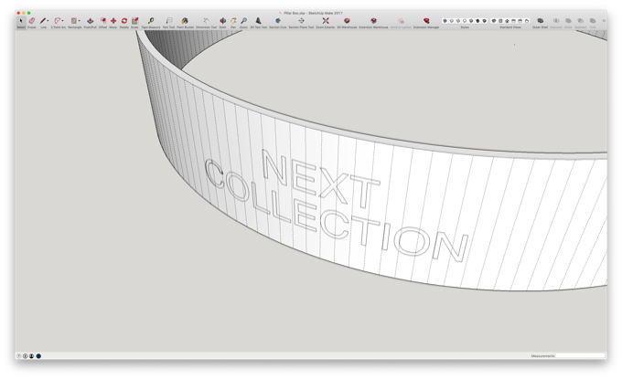
Task: Select the Orbit tool
Action: 223,21
